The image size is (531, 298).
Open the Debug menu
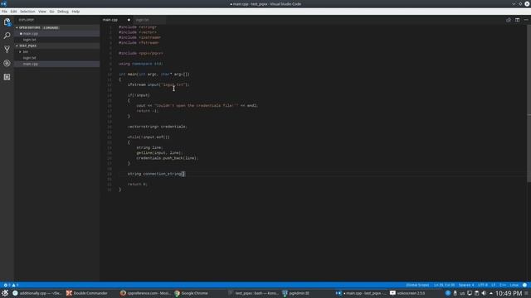(x=63, y=12)
